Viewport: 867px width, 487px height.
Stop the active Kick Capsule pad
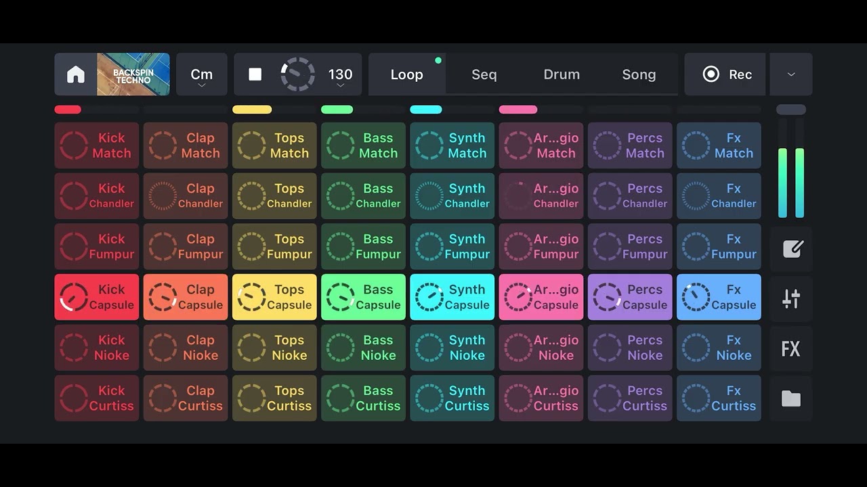pyautogui.click(x=97, y=297)
